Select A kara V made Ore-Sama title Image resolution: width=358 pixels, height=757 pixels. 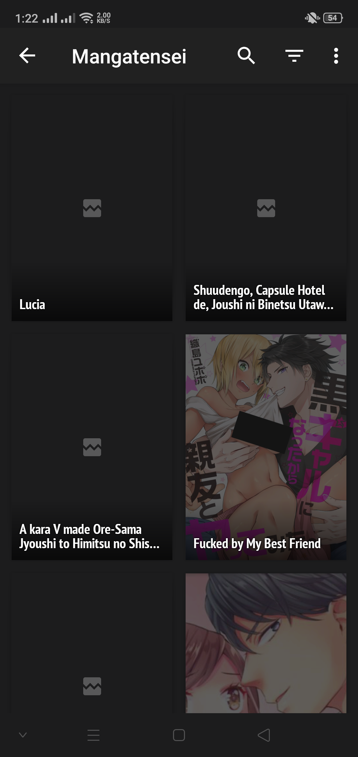[x=89, y=537]
